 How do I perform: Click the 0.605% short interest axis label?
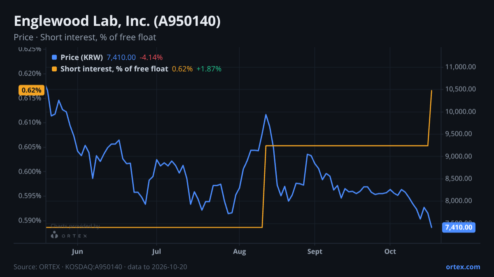(30, 147)
